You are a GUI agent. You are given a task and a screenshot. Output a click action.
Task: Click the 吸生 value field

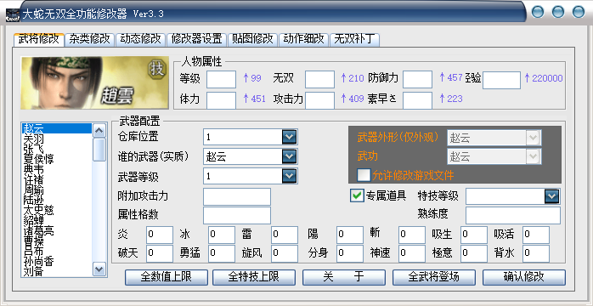click(x=474, y=235)
